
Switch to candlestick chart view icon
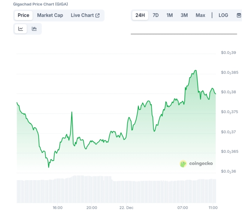(34, 29)
